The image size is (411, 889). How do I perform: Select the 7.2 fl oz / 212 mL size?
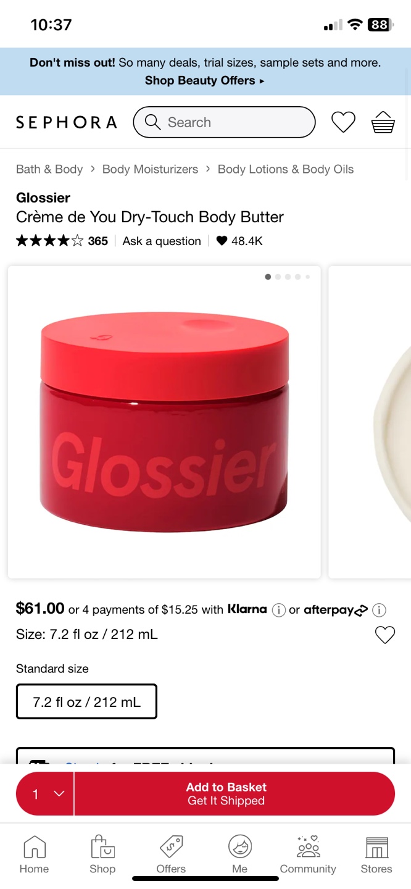[86, 701]
